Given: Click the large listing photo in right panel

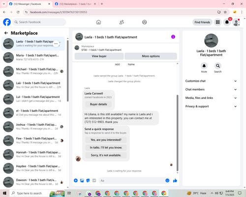Looking at the screenshot, I should [x=211, y=41].
